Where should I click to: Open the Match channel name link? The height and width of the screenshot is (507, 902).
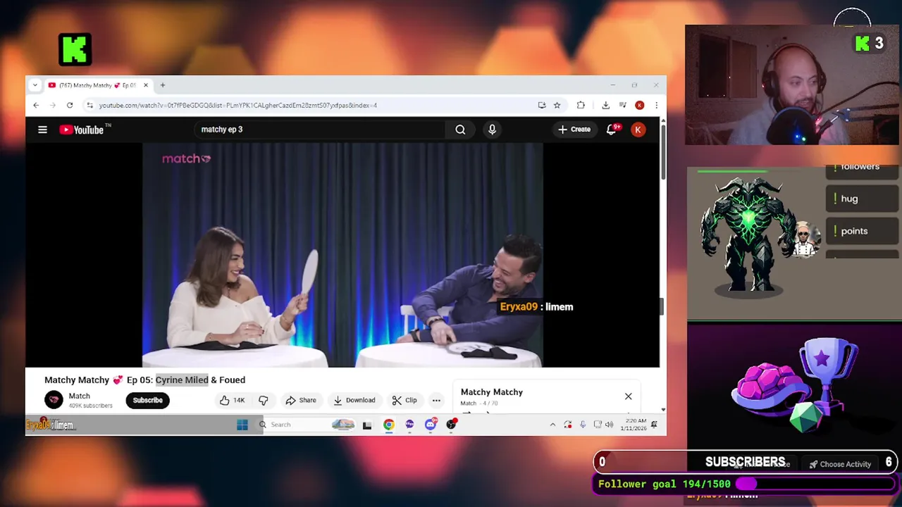tap(79, 396)
